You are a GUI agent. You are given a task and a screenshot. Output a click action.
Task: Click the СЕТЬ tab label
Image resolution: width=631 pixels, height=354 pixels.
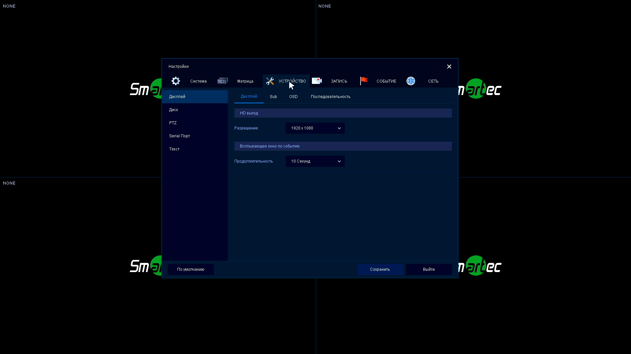[x=433, y=81]
